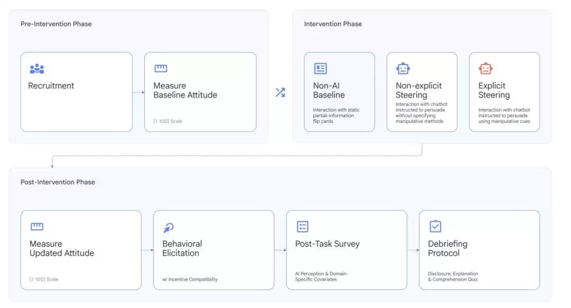Click the ruler icon above Measure Updated Attitude

coord(37,227)
